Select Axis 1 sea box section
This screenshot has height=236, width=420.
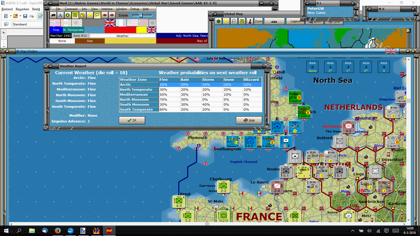pyautogui.click(x=330, y=67)
